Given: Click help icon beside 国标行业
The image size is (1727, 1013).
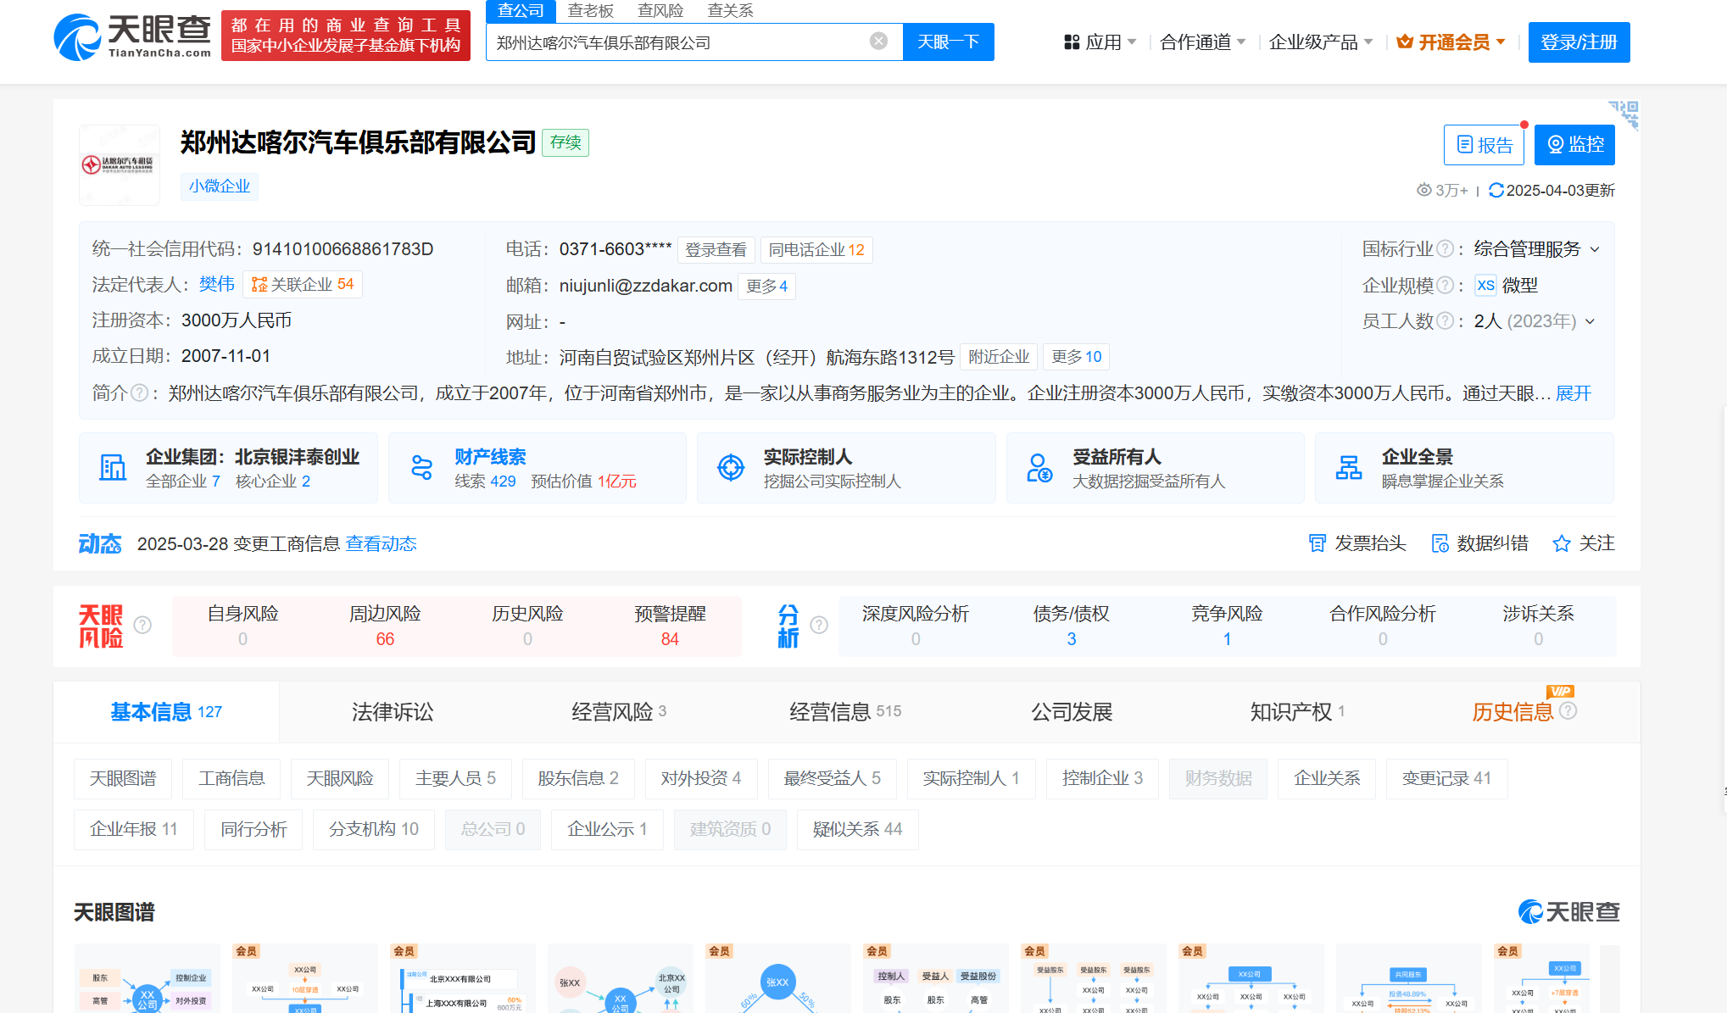Looking at the screenshot, I should pyautogui.click(x=1446, y=249).
